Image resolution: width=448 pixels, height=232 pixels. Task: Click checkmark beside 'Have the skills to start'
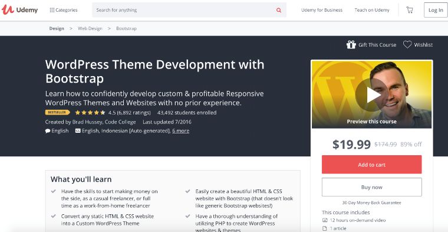[x=53, y=191]
